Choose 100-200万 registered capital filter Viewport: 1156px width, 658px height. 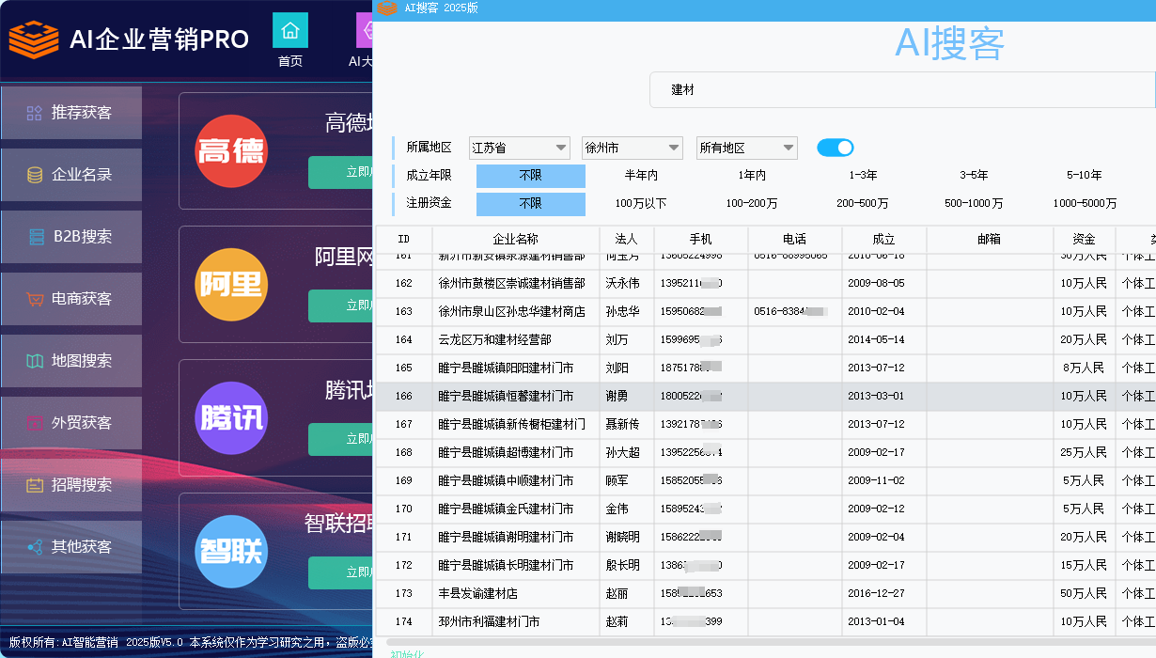click(752, 204)
